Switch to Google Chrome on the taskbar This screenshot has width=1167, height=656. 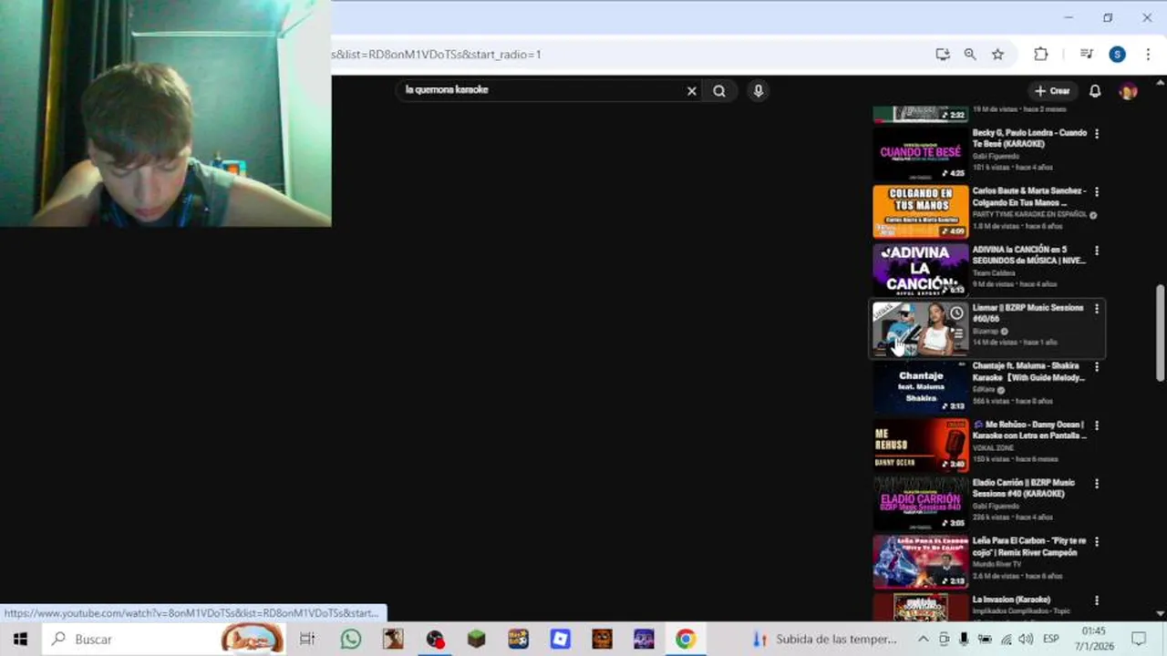[685, 639]
